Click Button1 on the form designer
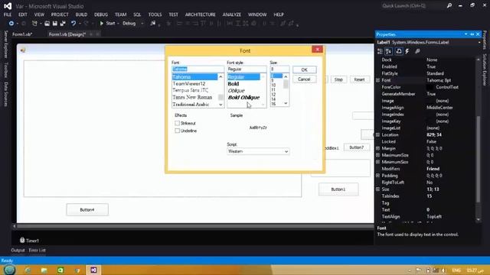The height and width of the screenshot is (275, 490). (338, 189)
